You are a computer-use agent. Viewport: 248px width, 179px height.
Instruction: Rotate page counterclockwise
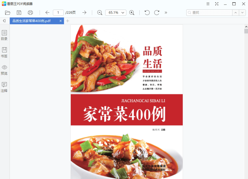[x=147, y=13]
